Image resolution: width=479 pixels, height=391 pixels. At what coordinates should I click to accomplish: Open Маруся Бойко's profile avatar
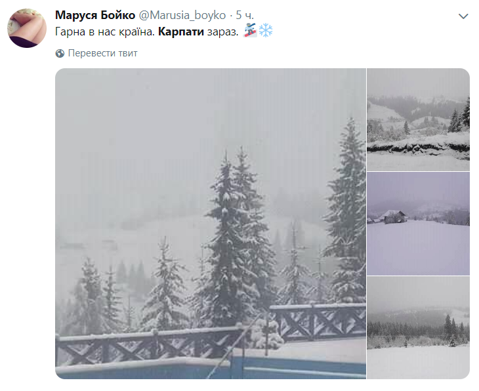pyautogui.click(x=27, y=28)
